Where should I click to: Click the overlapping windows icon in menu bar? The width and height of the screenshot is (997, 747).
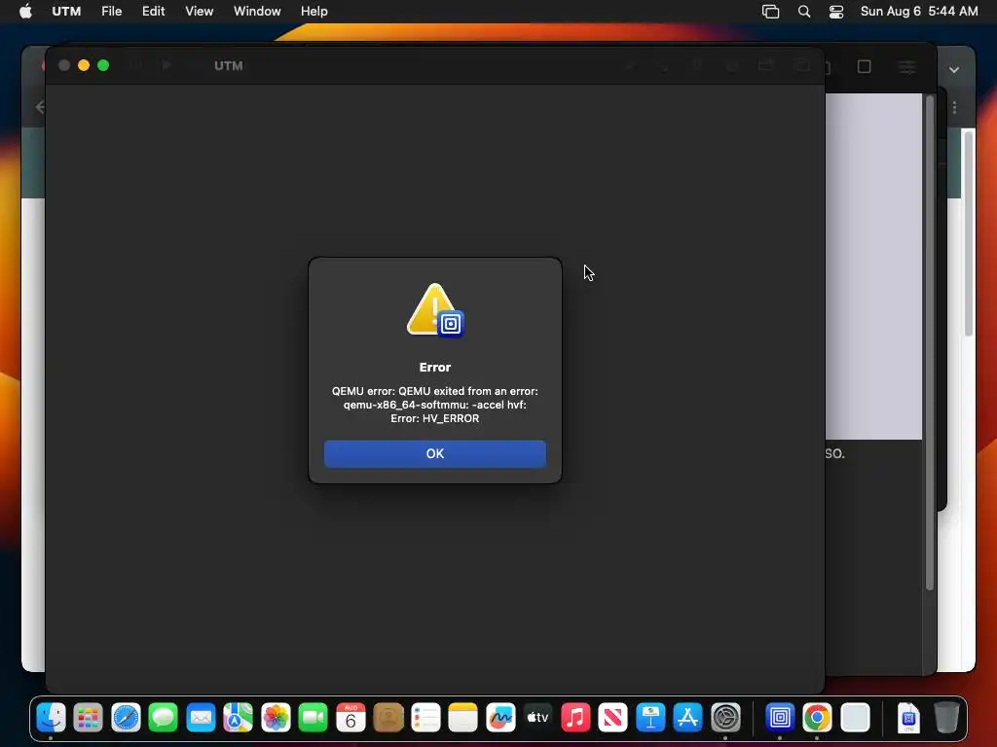point(770,12)
